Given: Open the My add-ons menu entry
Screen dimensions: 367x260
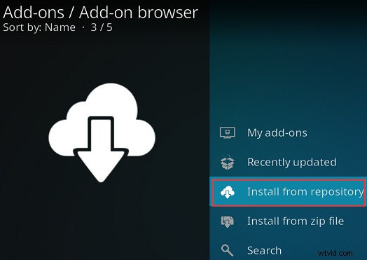Looking at the screenshot, I should (288, 133).
